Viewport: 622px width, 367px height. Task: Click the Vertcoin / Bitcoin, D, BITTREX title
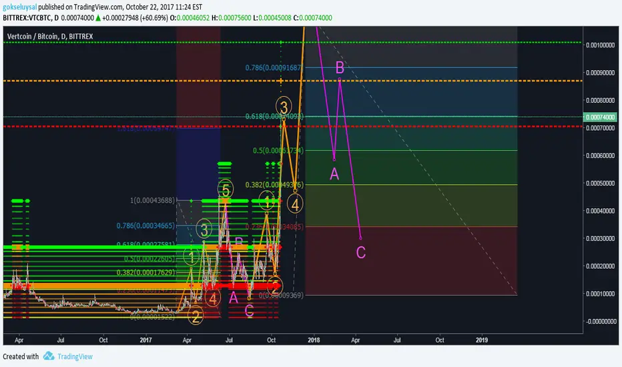(50, 37)
